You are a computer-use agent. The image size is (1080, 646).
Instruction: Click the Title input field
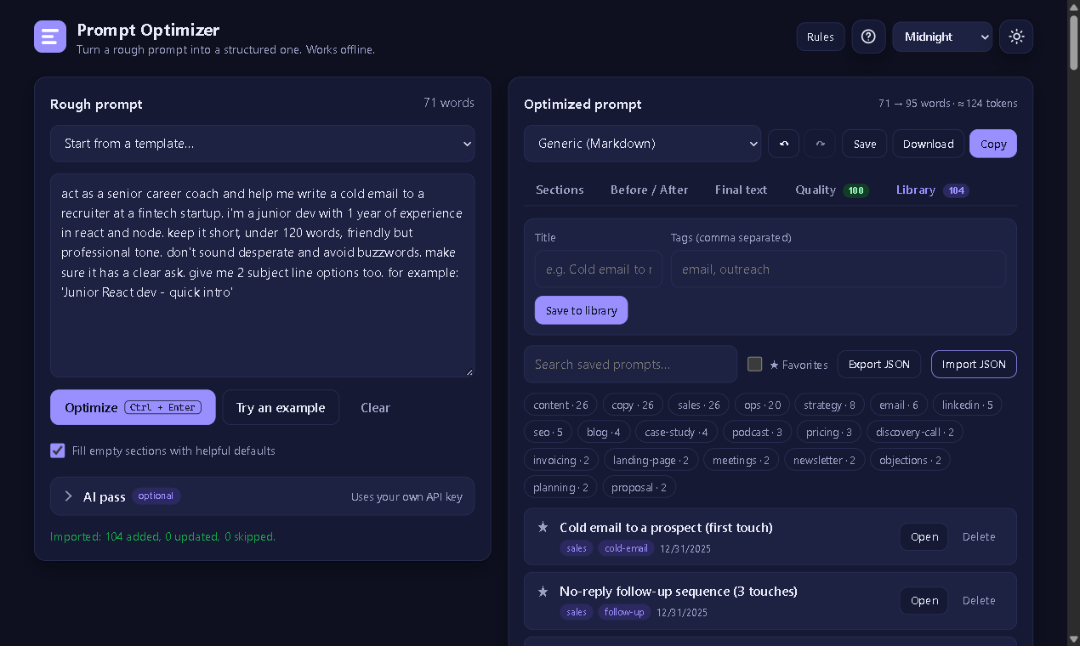[599, 269]
